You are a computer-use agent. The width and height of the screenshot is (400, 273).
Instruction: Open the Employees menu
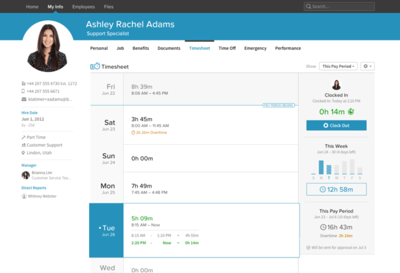pyautogui.click(x=84, y=7)
